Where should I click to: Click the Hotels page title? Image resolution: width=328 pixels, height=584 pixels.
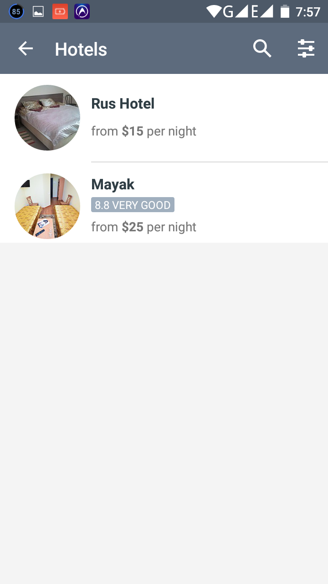pyautogui.click(x=81, y=49)
